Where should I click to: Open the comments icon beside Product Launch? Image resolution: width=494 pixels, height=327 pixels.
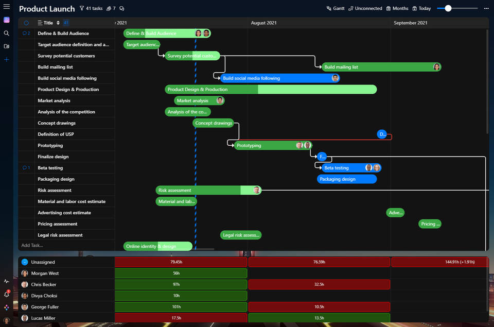coord(121,9)
